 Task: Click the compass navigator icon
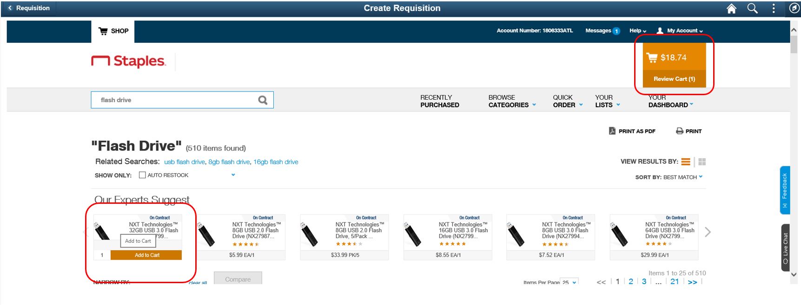pos(794,8)
